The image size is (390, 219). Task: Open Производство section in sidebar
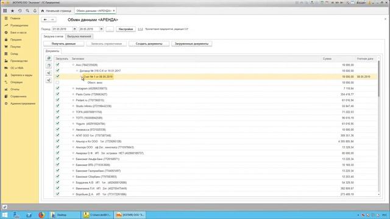(x=19, y=61)
